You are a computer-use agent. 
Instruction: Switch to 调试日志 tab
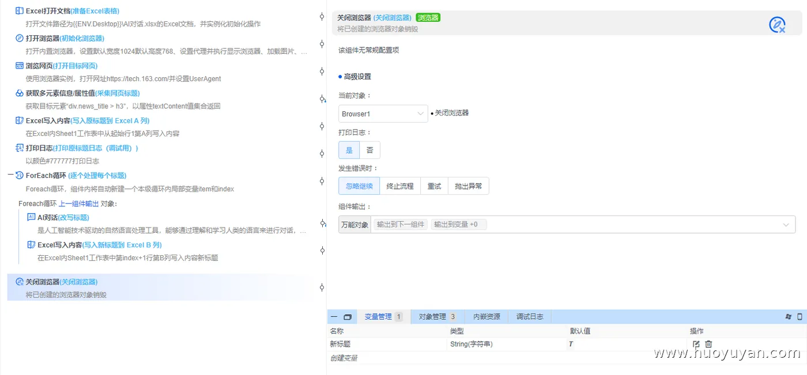click(x=530, y=317)
